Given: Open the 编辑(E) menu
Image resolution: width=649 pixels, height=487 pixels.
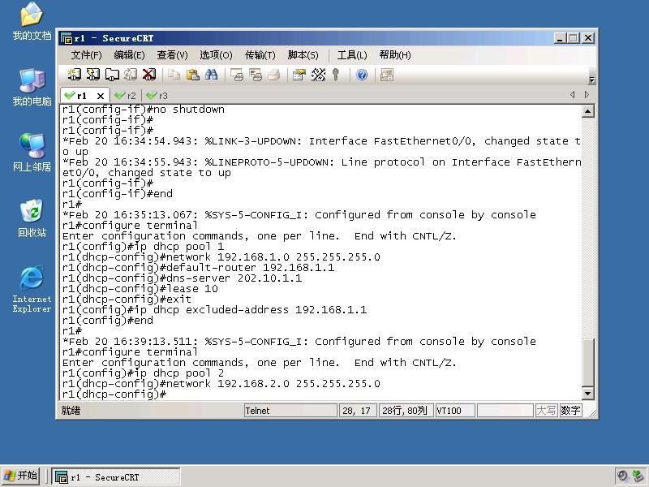Looking at the screenshot, I should tap(129, 55).
